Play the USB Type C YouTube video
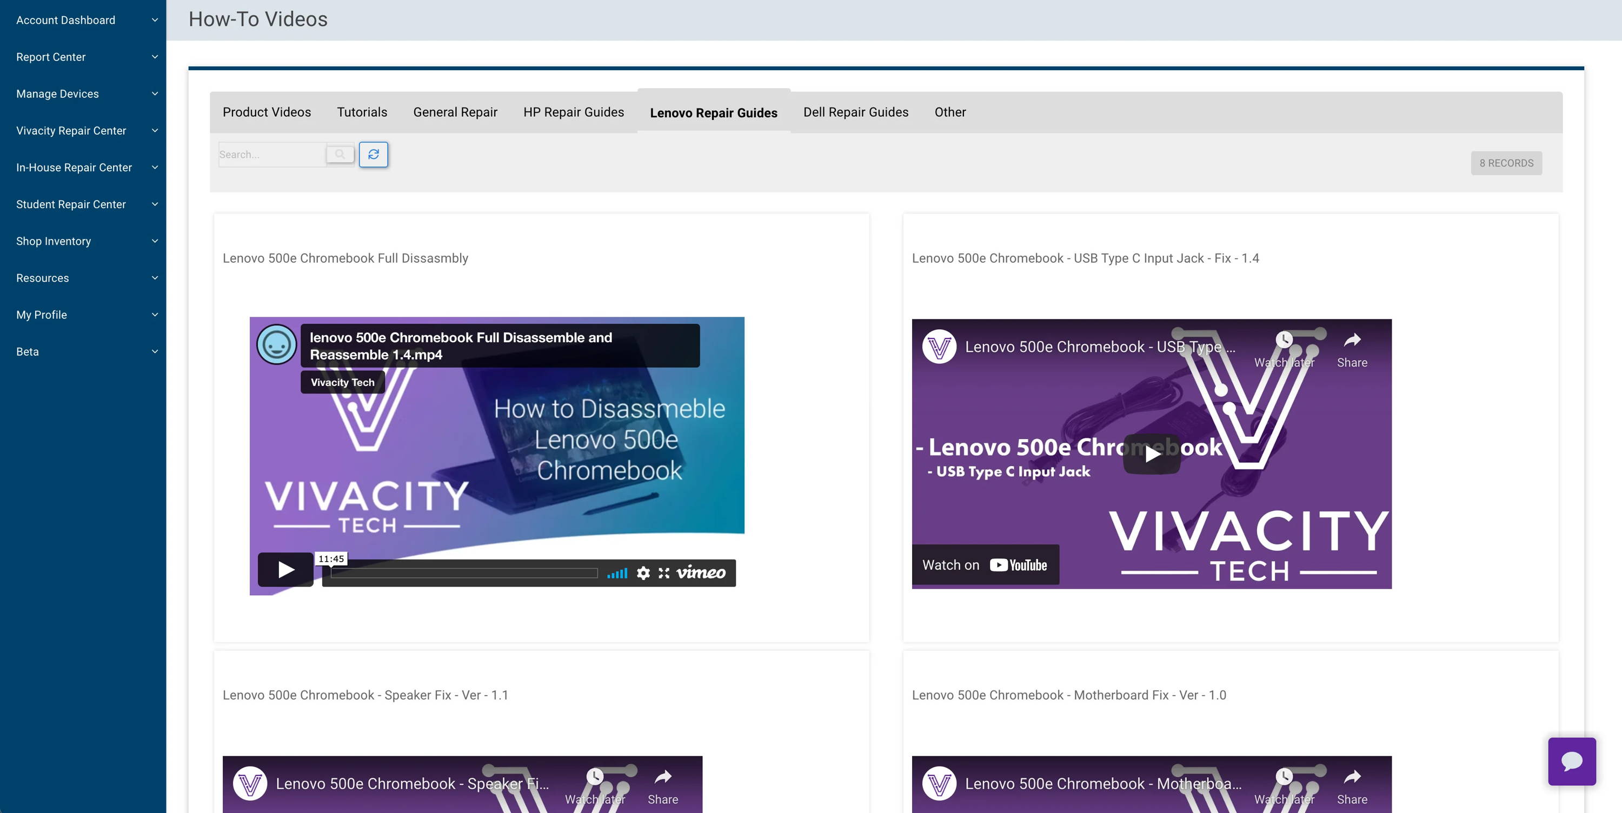The width and height of the screenshot is (1622, 813). 1152,454
